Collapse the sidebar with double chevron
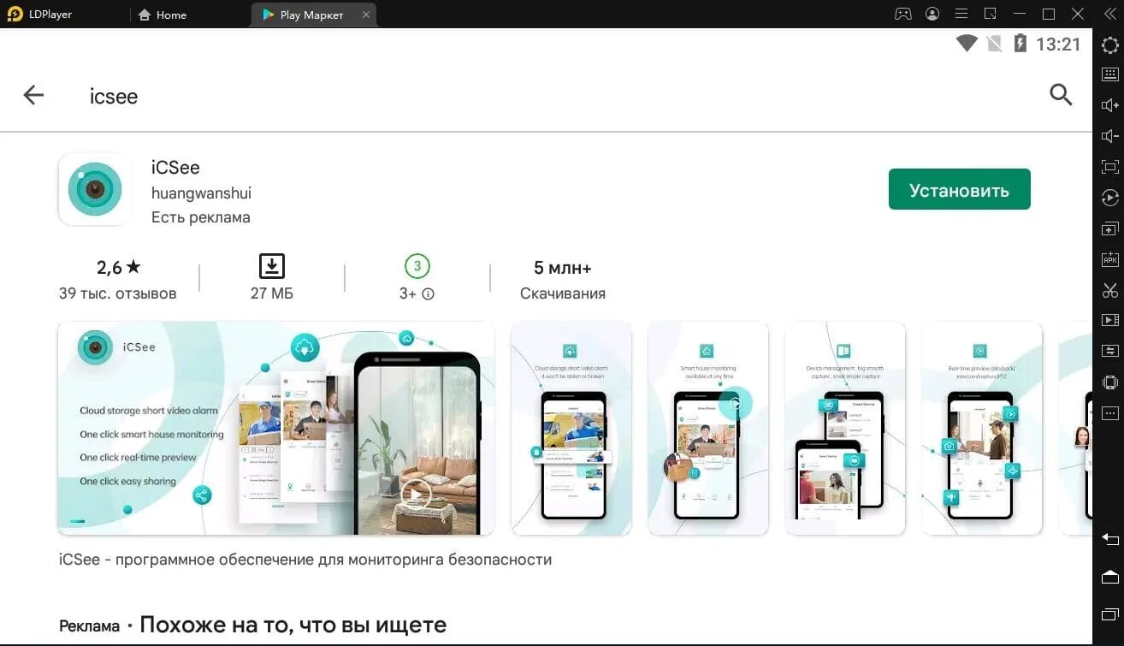This screenshot has width=1124, height=646. pos(1109,14)
